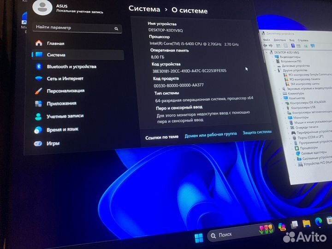
Task: Open Действие menu in Device Manager
Action: pyautogui.click(x=279, y=40)
